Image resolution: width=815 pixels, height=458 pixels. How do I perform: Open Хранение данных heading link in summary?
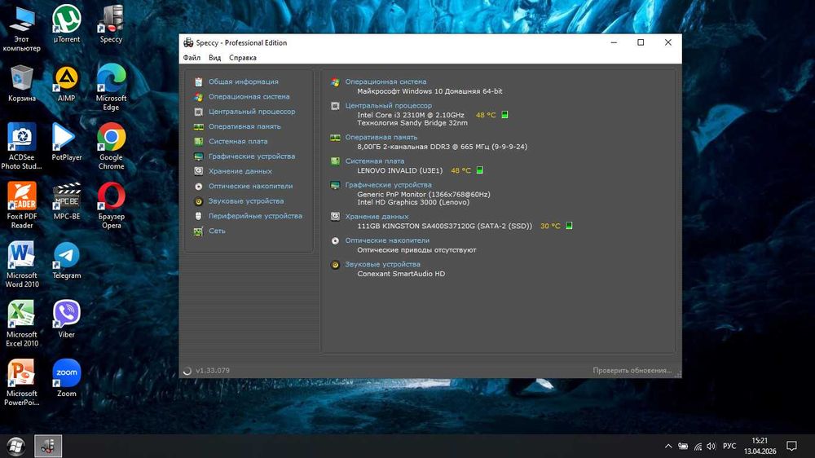[x=377, y=216]
